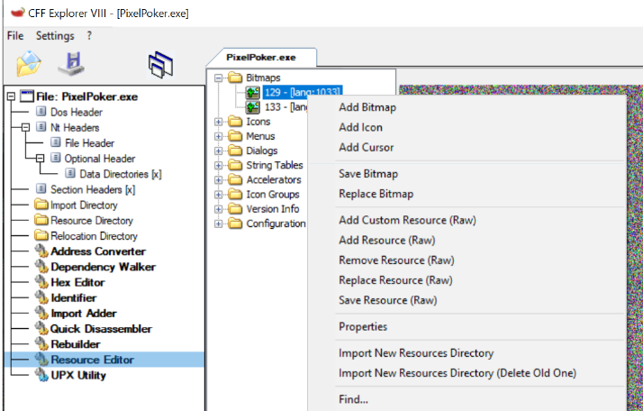Image resolution: width=643 pixels, height=411 pixels.
Task: Select the Hex Editor tree item
Action: coord(78,282)
